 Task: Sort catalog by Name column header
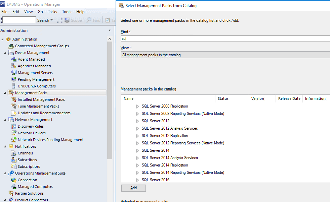pyautogui.click(x=168, y=98)
